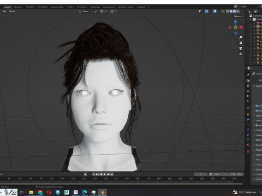262x196 pixels.
Task: Switch to the Shading workspace tab
Action: coord(70,7)
